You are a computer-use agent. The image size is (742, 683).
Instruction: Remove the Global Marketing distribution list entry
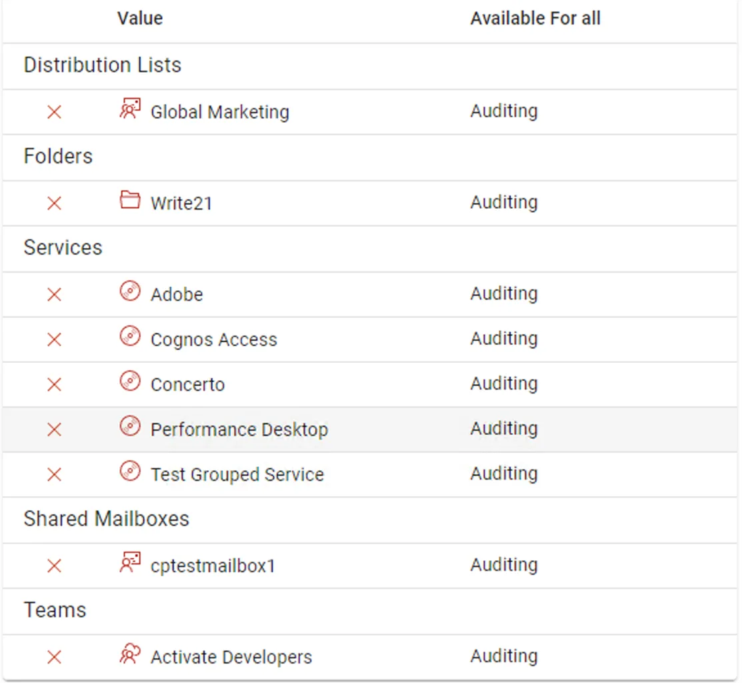[x=55, y=112]
